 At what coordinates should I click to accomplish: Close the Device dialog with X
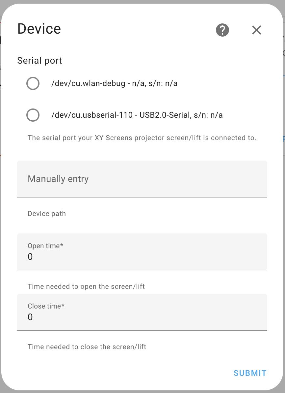256,30
